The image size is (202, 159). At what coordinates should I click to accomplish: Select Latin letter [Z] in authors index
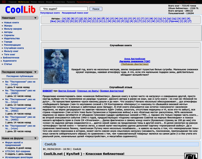coord(166,21)
